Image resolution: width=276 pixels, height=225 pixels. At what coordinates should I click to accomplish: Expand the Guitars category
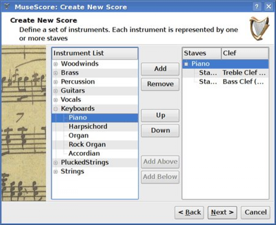tap(56, 91)
